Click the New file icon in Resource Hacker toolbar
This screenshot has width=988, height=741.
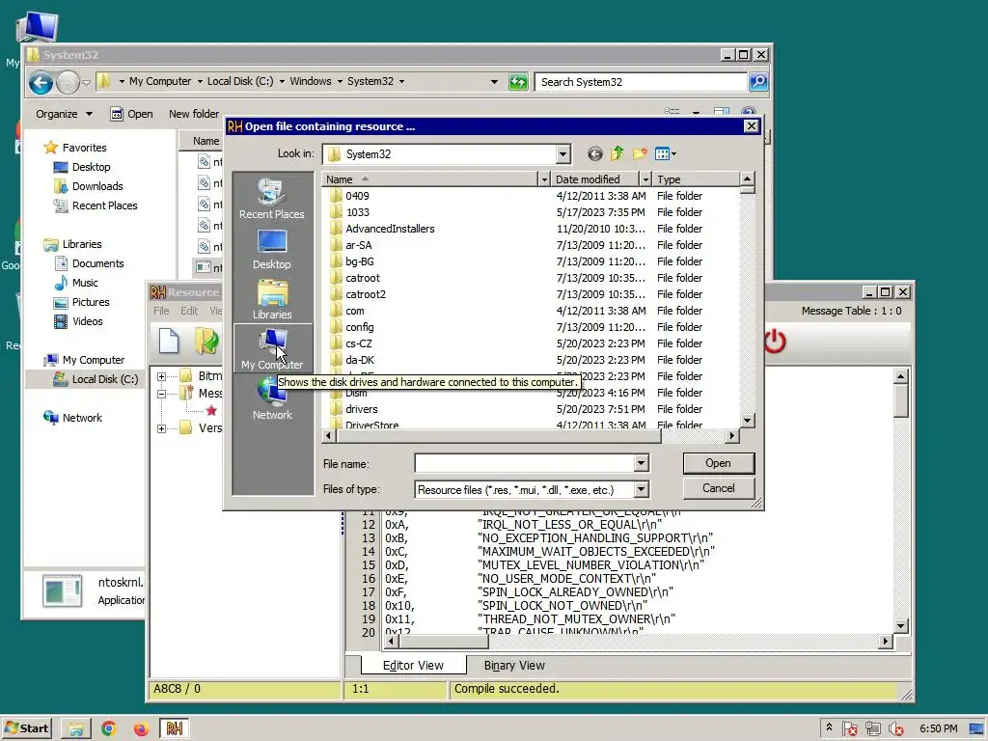[169, 341]
